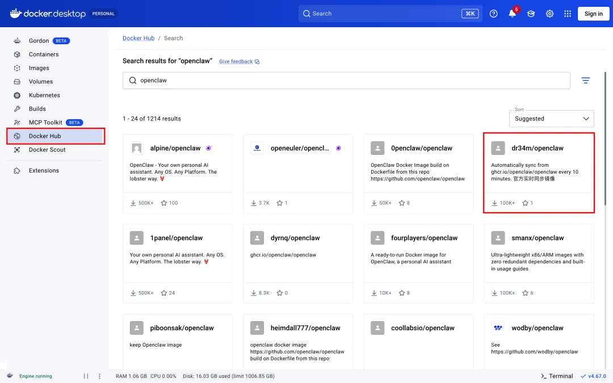Open the fourplayers/openclaw result card

coord(418,264)
